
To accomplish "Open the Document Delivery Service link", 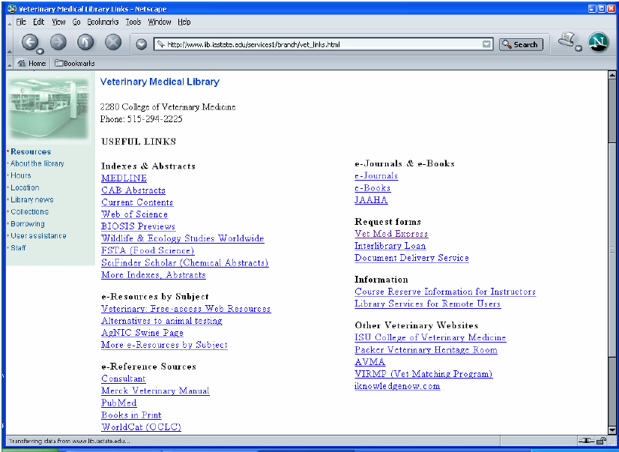I will point(411,258).
